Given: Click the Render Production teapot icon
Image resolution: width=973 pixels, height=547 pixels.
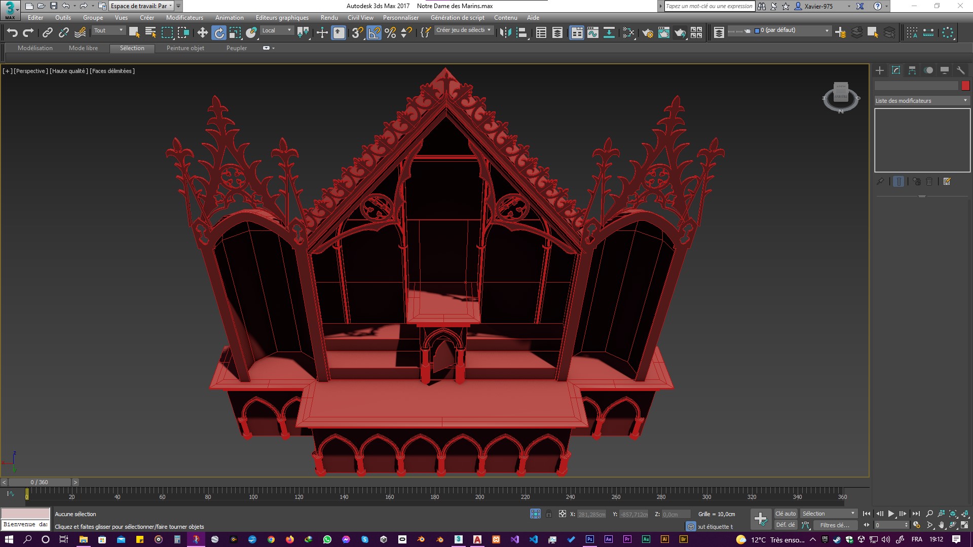Looking at the screenshot, I should click(x=680, y=33).
